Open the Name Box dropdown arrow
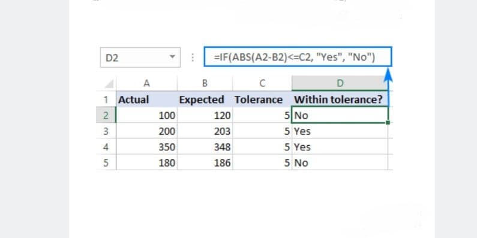Screen dimensions: 477x238 tap(172, 57)
